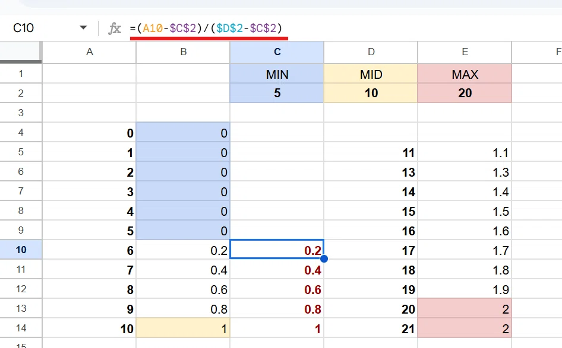Select cell D13 containing 20
Screen dimensions: 562x348
[x=371, y=309]
